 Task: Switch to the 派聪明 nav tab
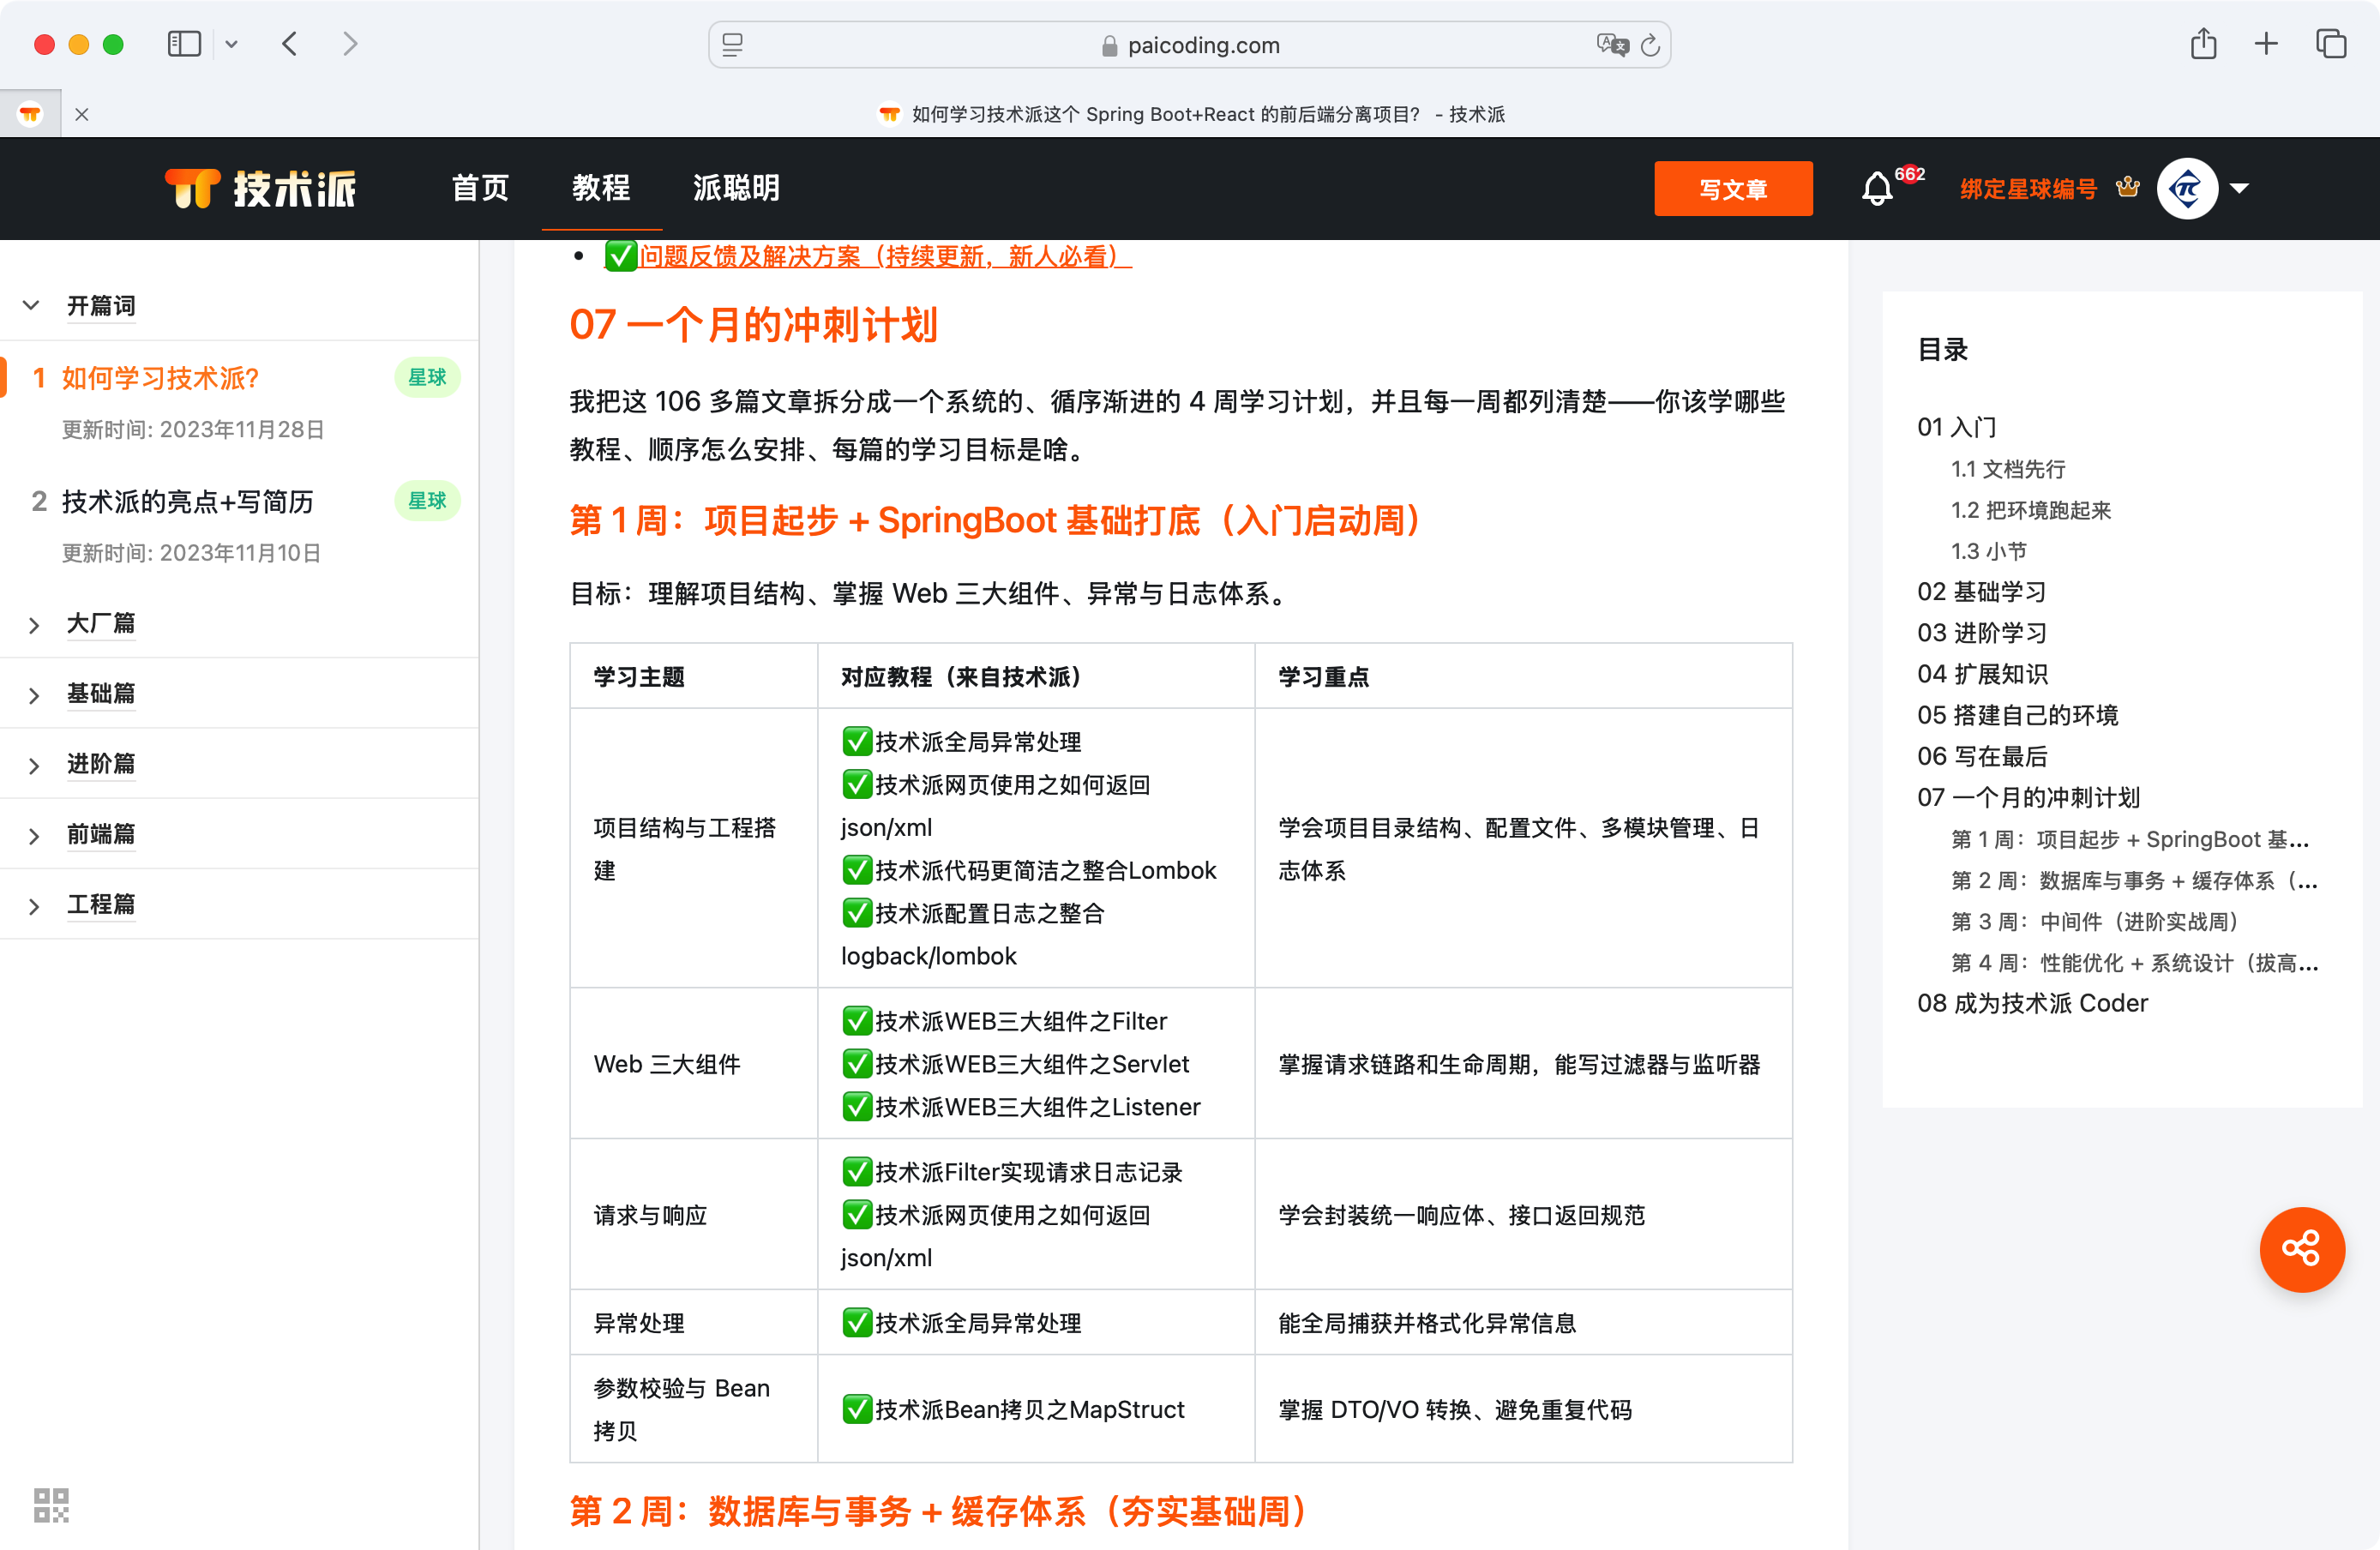[x=736, y=188]
